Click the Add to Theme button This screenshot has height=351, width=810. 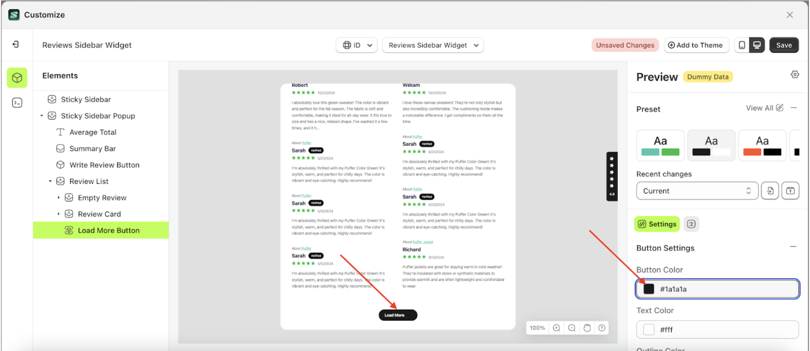696,45
